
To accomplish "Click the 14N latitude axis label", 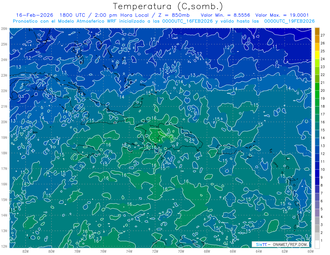I will tap(4, 215).
